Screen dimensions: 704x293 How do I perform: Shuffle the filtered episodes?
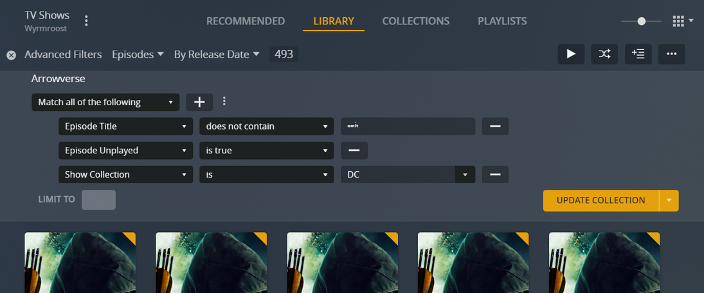604,54
